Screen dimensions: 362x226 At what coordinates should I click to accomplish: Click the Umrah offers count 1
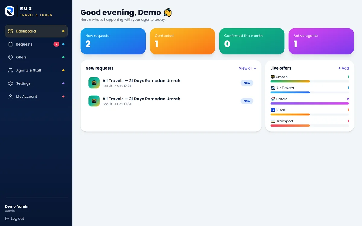tap(348, 77)
